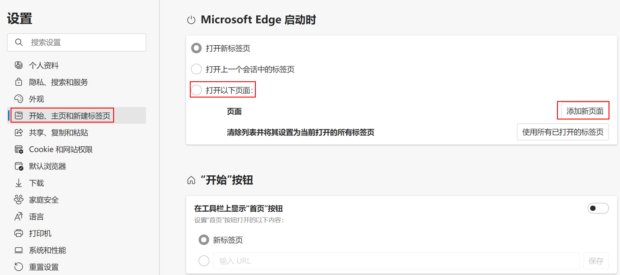Click the 搜索设置 search field
Viewport: 620px width, 275px height.
pyautogui.click(x=84, y=43)
